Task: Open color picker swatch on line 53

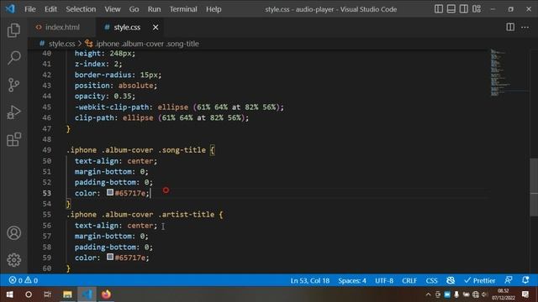Action: [110, 192]
